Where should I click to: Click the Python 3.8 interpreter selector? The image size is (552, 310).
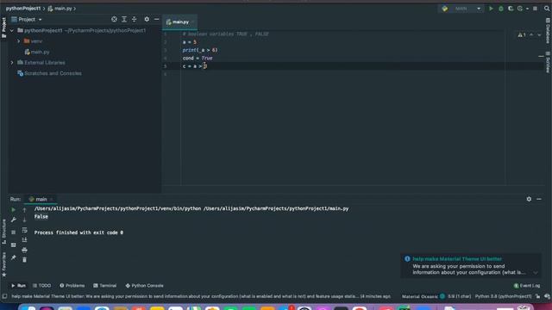504,296
